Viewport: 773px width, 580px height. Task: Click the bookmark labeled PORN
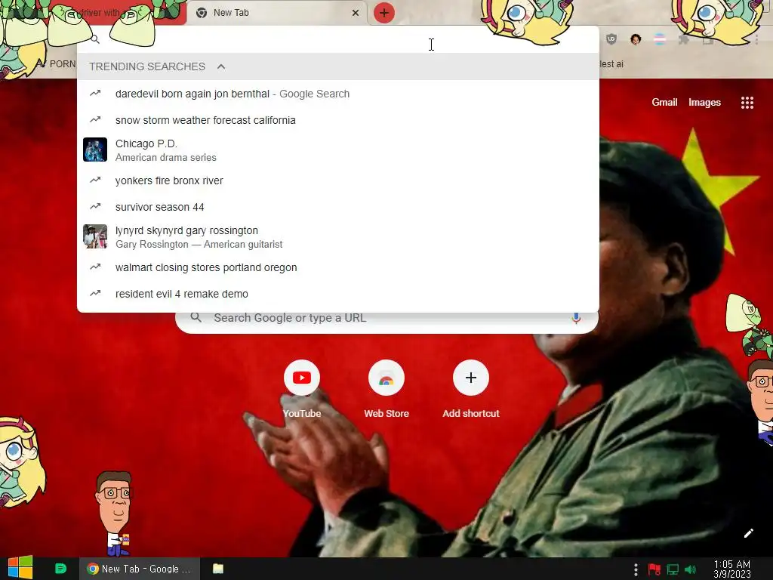coord(63,64)
